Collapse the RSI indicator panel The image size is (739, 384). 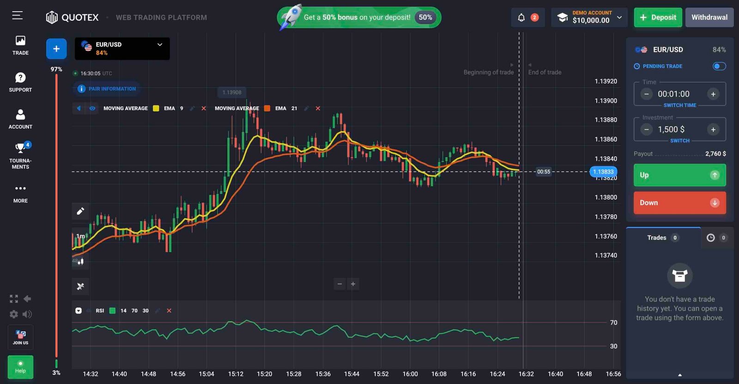coord(79,311)
